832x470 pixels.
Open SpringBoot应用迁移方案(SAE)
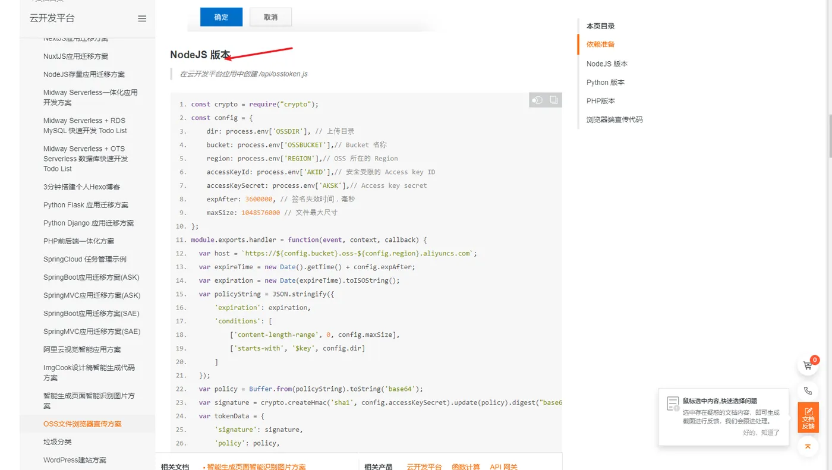(x=92, y=314)
